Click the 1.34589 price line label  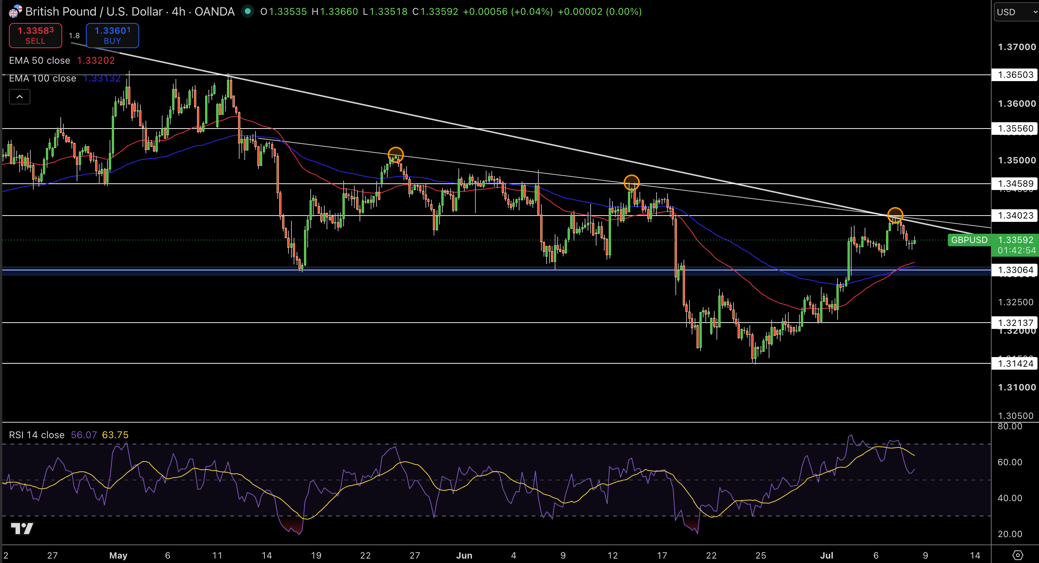point(1015,184)
